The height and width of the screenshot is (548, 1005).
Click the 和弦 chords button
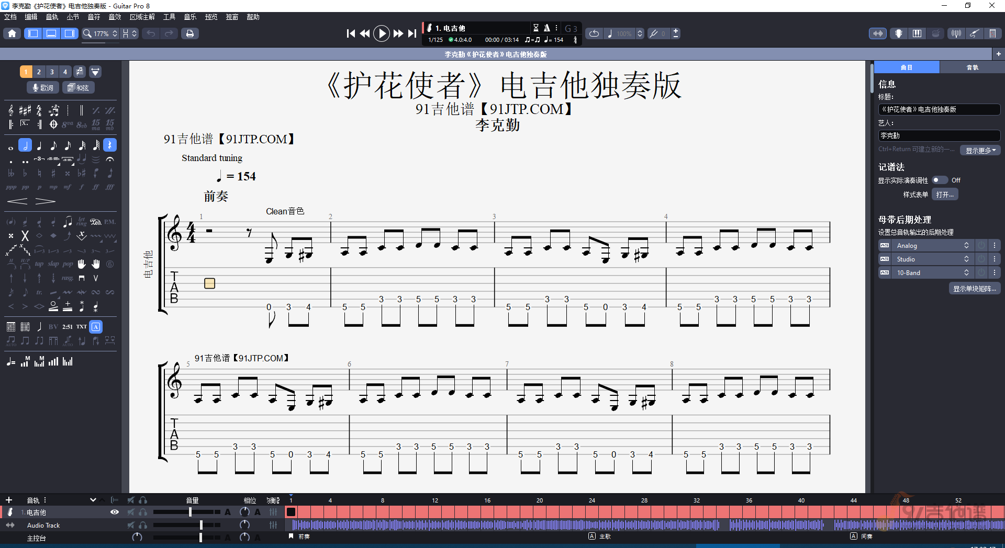(x=79, y=87)
